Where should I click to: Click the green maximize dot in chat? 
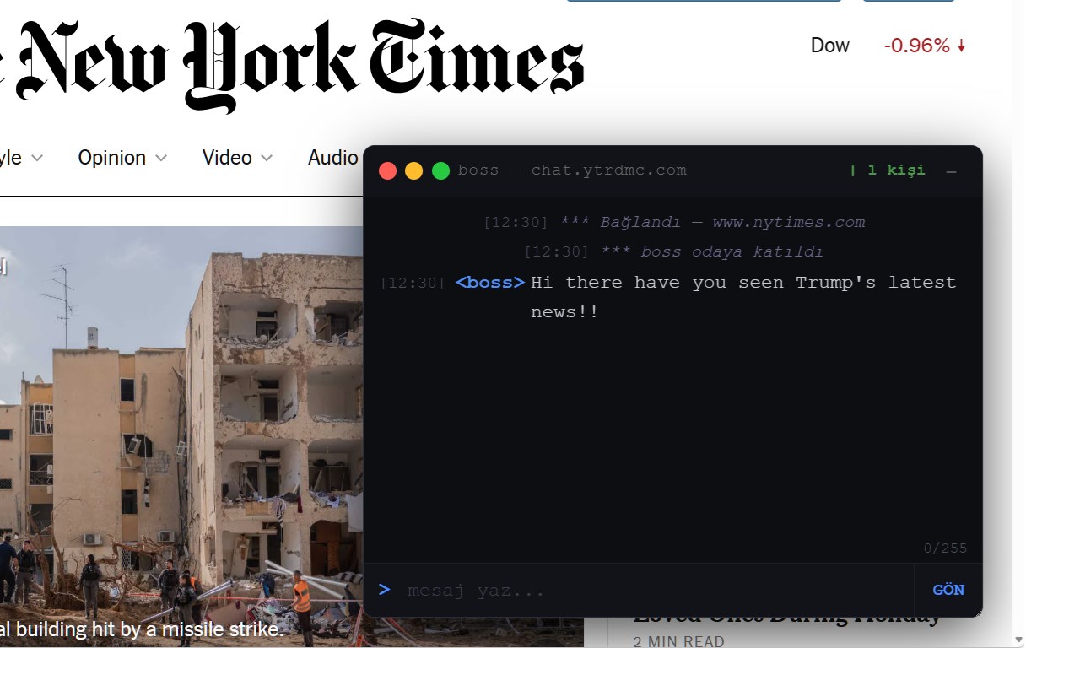coord(440,171)
